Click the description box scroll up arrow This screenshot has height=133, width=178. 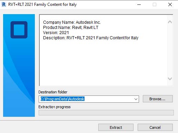pos(170,22)
